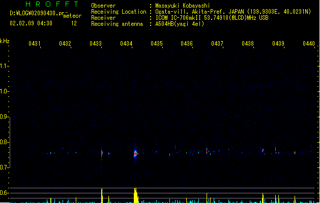The width and height of the screenshot is (320, 203).
Task: Click the 0.7 kHz axis label
Action: tap(4, 167)
